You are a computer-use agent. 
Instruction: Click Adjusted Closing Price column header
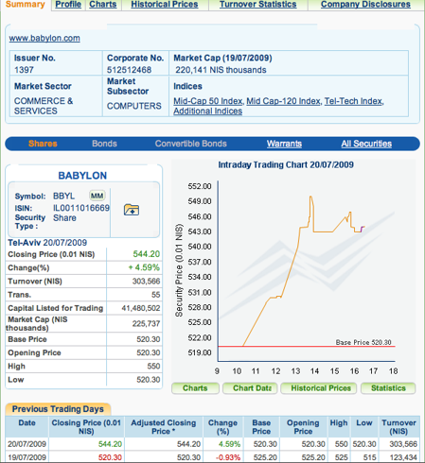pos(164,427)
